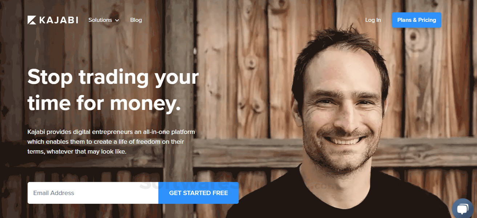Open Plans & Pricing button
The height and width of the screenshot is (218, 477).
[417, 20]
